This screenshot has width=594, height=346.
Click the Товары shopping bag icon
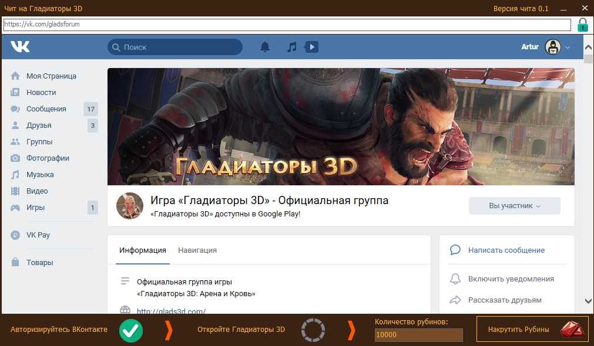click(15, 262)
